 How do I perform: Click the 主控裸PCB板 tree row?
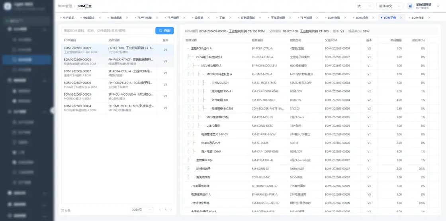(311, 160)
